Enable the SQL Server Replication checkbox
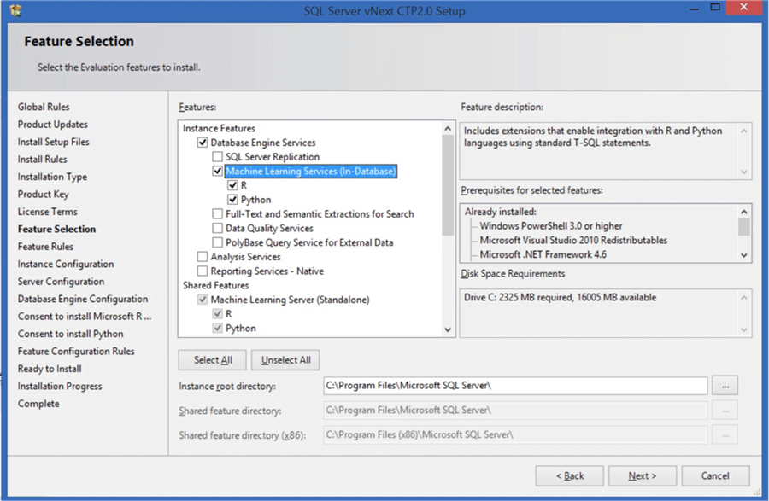The height and width of the screenshot is (501, 769). (x=218, y=157)
